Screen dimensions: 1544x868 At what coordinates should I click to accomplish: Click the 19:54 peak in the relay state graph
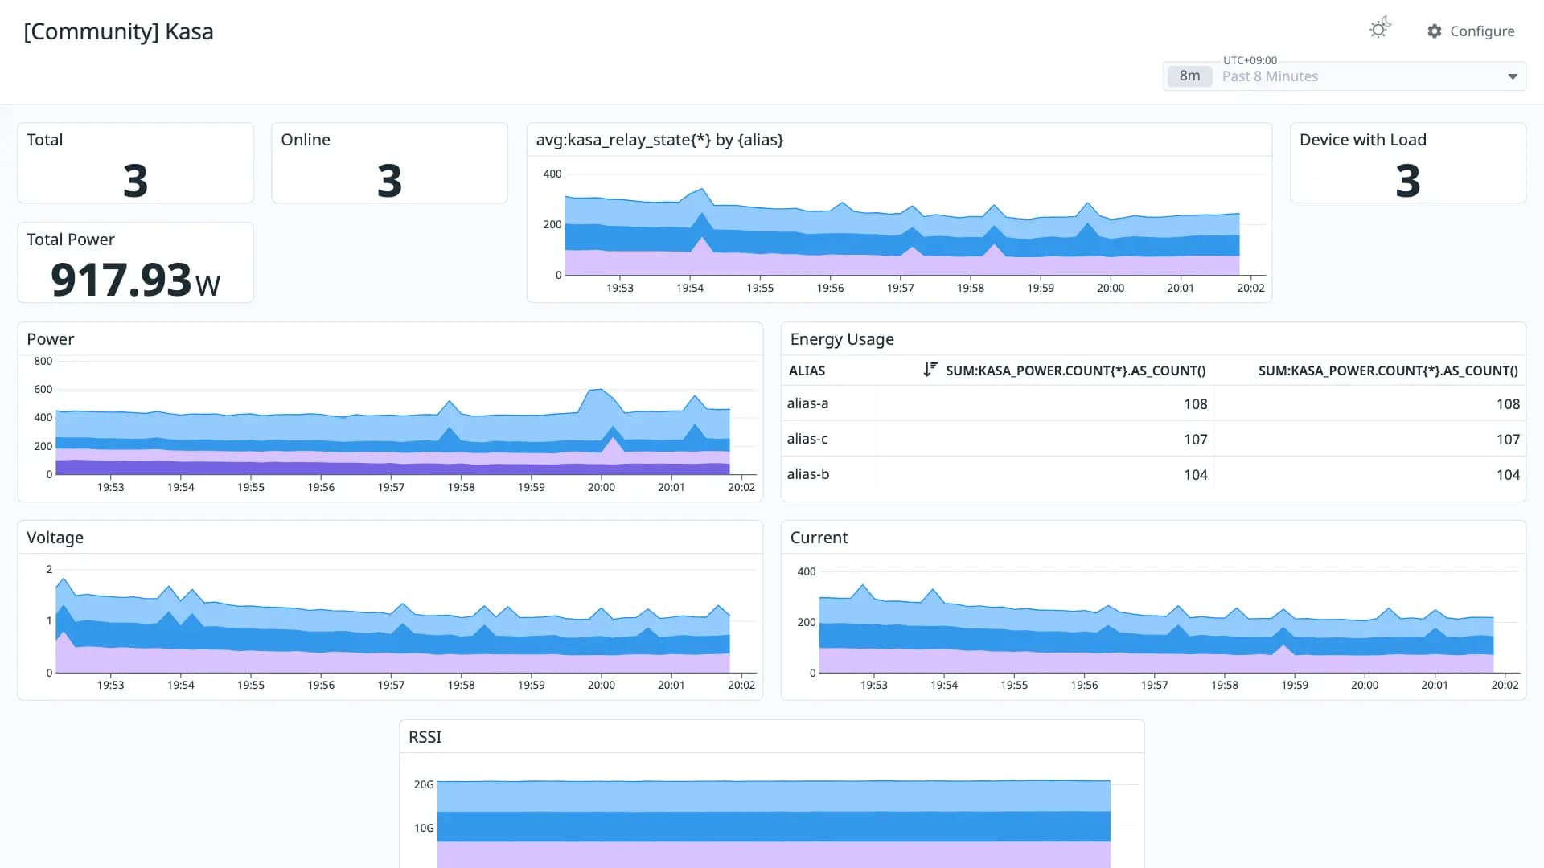(x=702, y=191)
